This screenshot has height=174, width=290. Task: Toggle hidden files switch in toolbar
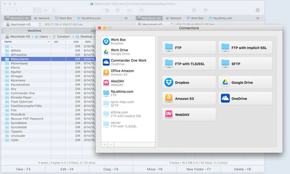pos(106,10)
